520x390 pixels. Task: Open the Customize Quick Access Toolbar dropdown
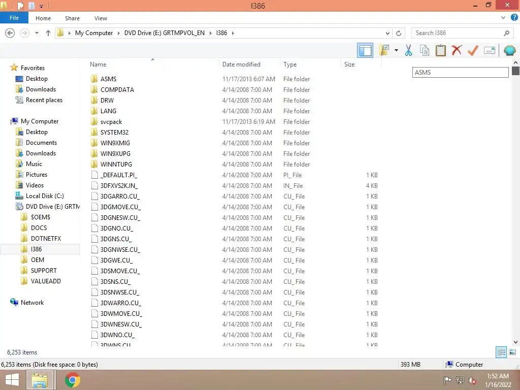(x=42, y=6)
